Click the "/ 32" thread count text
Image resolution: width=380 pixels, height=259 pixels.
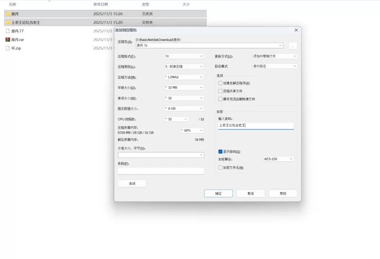tap(201, 120)
